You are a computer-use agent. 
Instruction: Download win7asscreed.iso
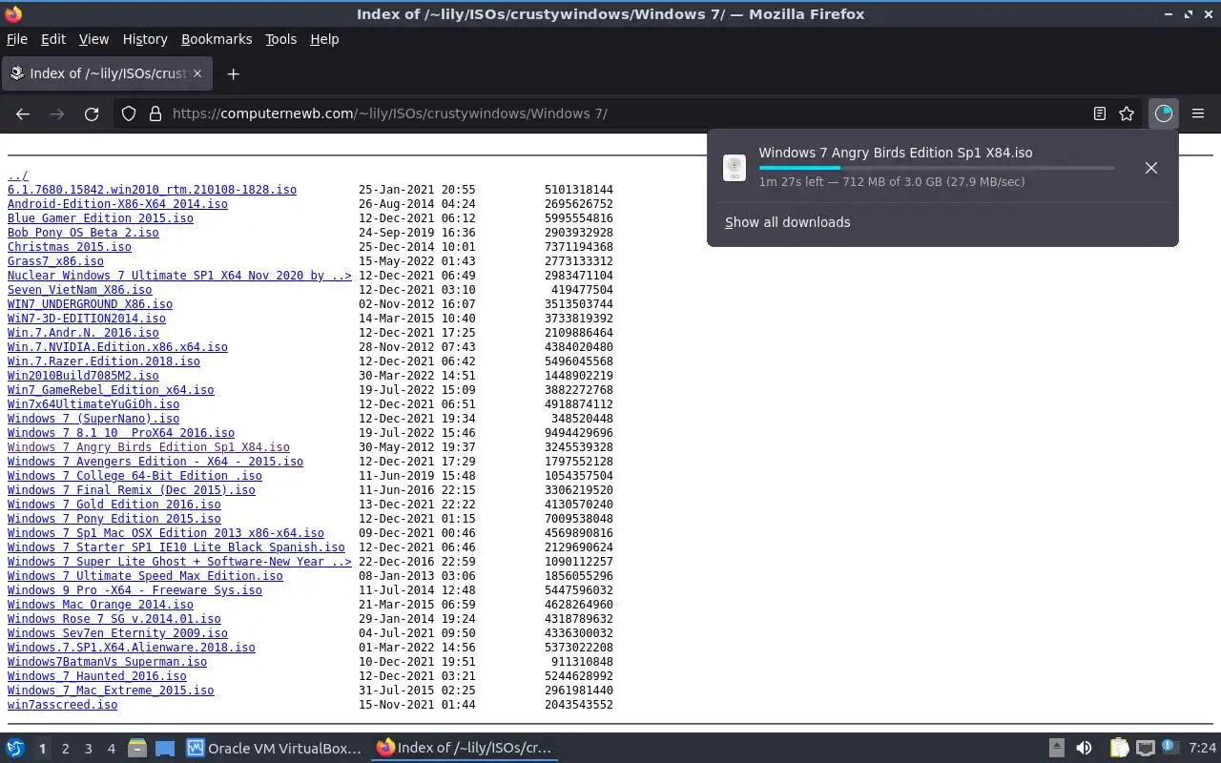click(x=62, y=705)
